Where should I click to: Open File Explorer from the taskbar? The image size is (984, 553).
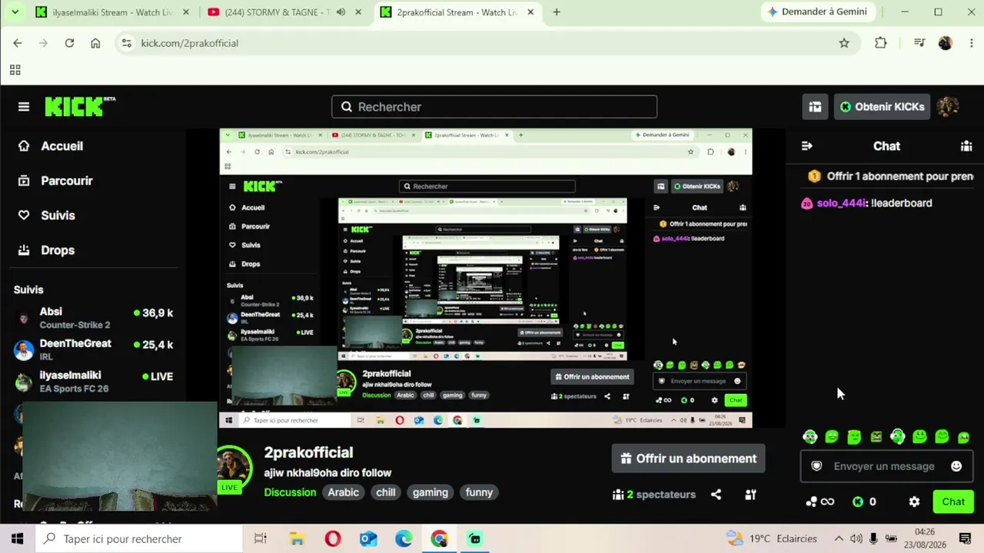tap(297, 539)
